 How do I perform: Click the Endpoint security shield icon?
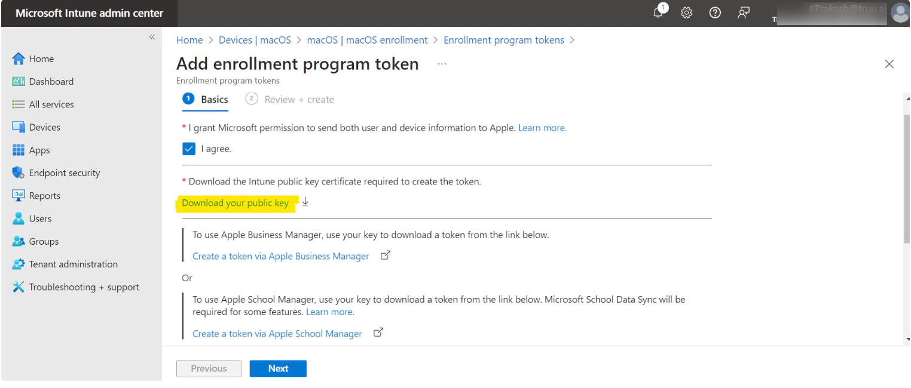[19, 173]
